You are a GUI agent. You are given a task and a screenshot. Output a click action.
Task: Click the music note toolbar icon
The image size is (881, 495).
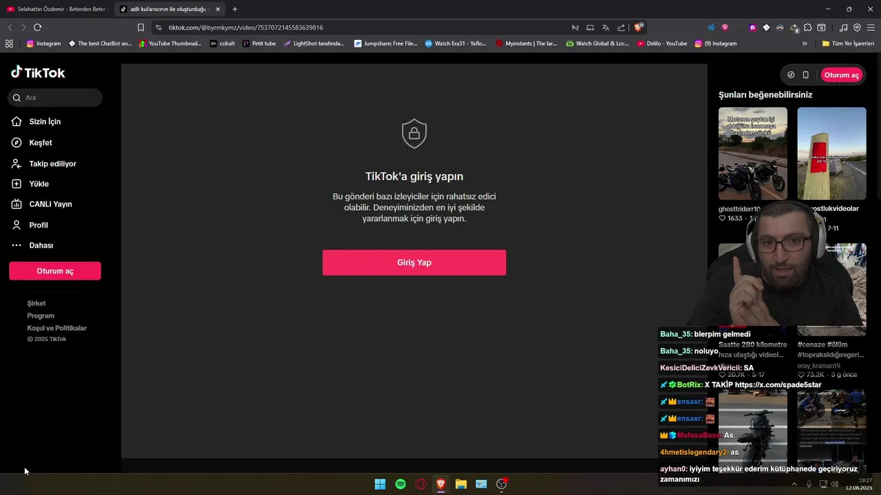click(x=844, y=27)
